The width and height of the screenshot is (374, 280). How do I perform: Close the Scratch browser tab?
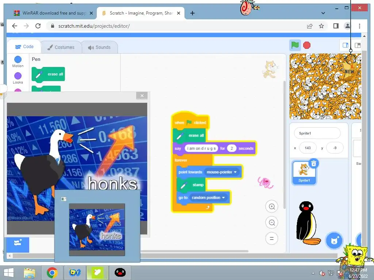point(178,13)
